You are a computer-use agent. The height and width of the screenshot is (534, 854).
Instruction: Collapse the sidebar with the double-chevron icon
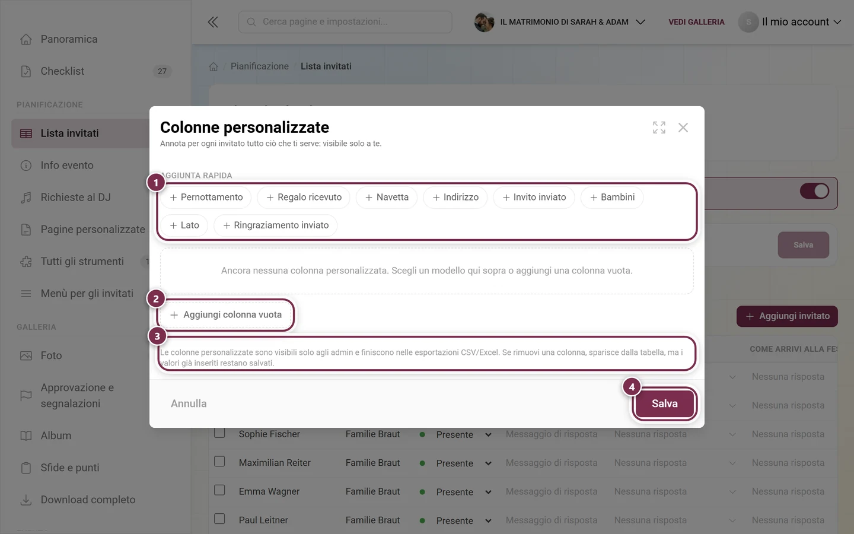[x=213, y=22]
